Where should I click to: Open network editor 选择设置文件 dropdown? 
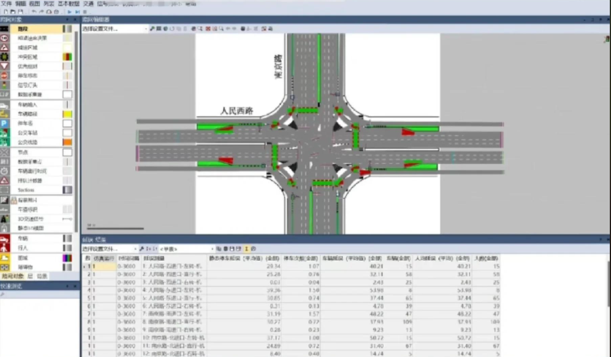click(x=115, y=28)
